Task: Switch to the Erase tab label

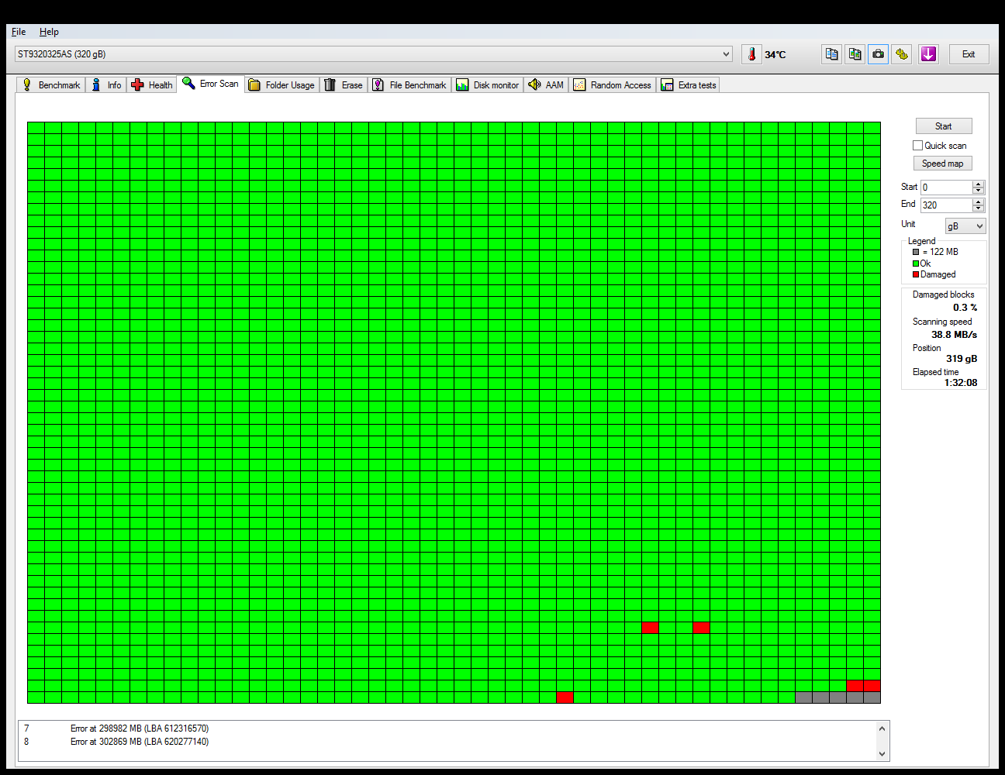Action: coord(352,85)
